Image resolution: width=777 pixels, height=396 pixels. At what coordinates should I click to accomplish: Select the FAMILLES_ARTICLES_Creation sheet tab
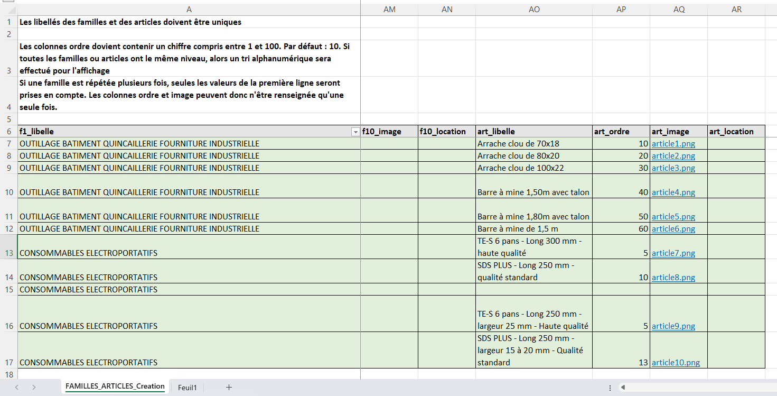click(x=115, y=386)
